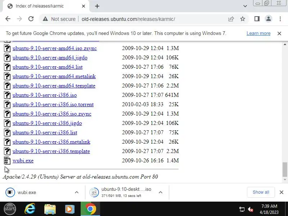The width and height of the screenshot is (288, 216).
Task: Open the Chrome profile avatar
Action: pos(268,19)
